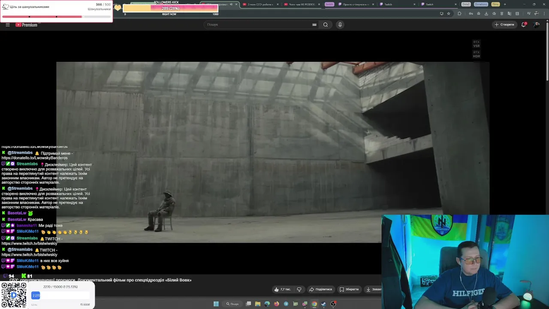Open Steam from the taskbar
Screen dimensions: 549x309
point(323,304)
